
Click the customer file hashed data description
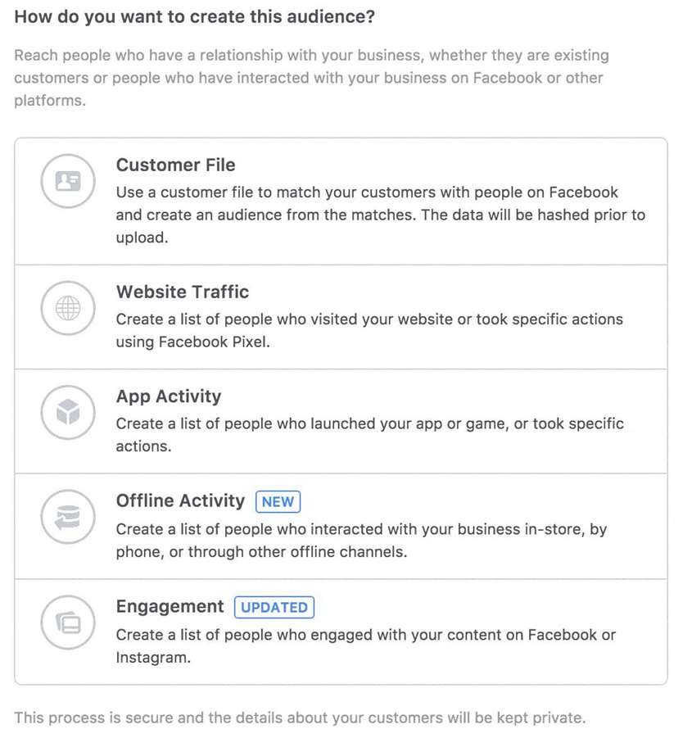click(381, 215)
